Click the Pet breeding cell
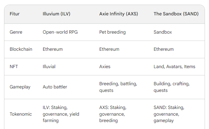Image resolution: width=209 pixels, height=129 pixels. pos(112,32)
